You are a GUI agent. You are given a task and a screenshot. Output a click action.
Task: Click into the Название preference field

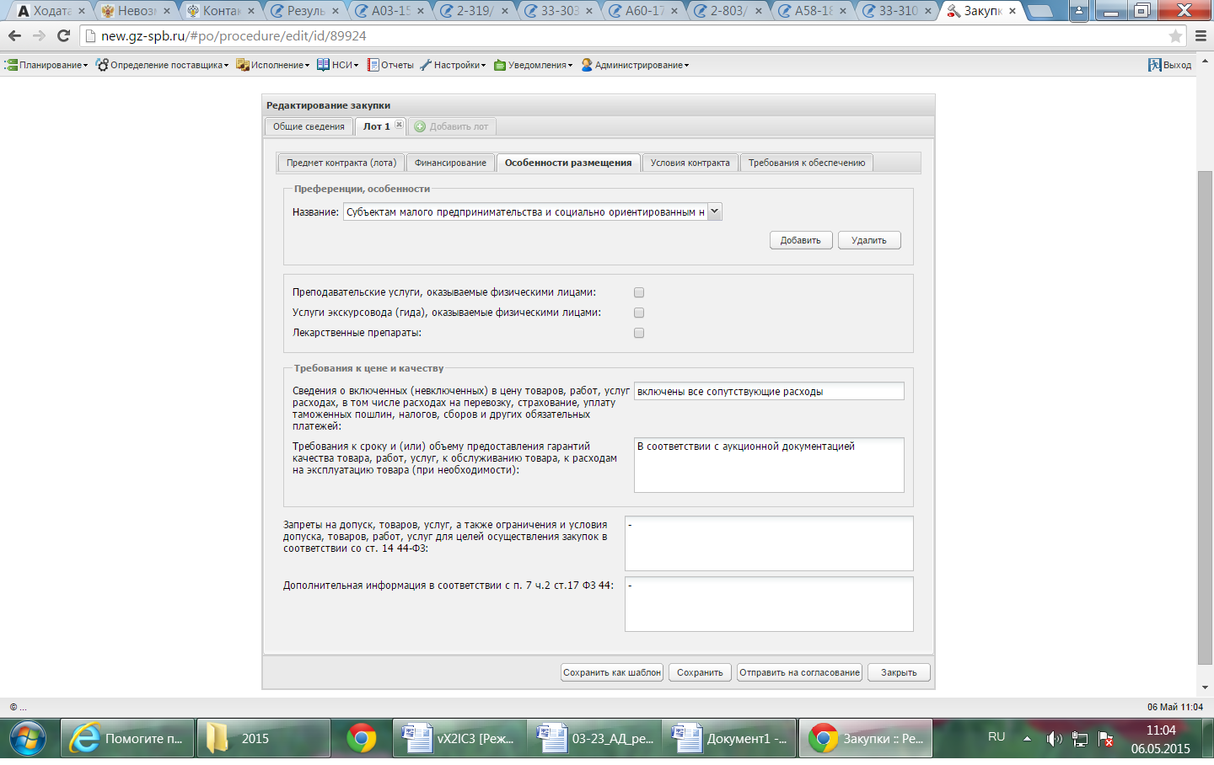[525, 212]
